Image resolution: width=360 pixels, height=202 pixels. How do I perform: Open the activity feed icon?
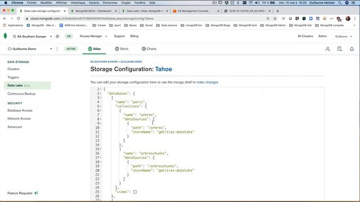(x=340, y=49)
